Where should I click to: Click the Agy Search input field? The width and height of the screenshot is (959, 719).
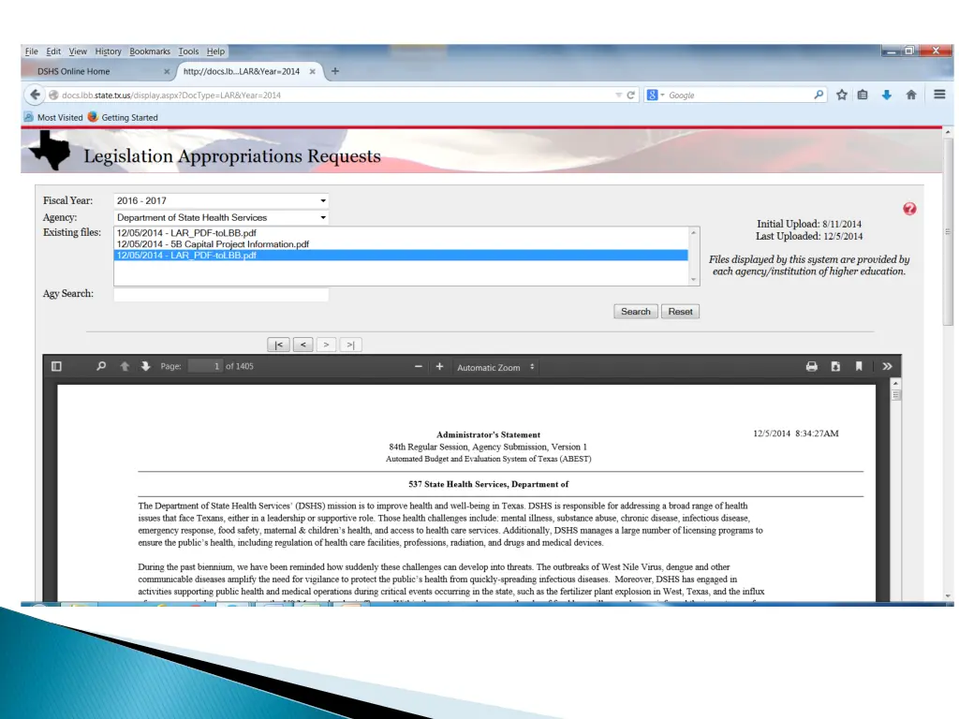coord(221,294)
